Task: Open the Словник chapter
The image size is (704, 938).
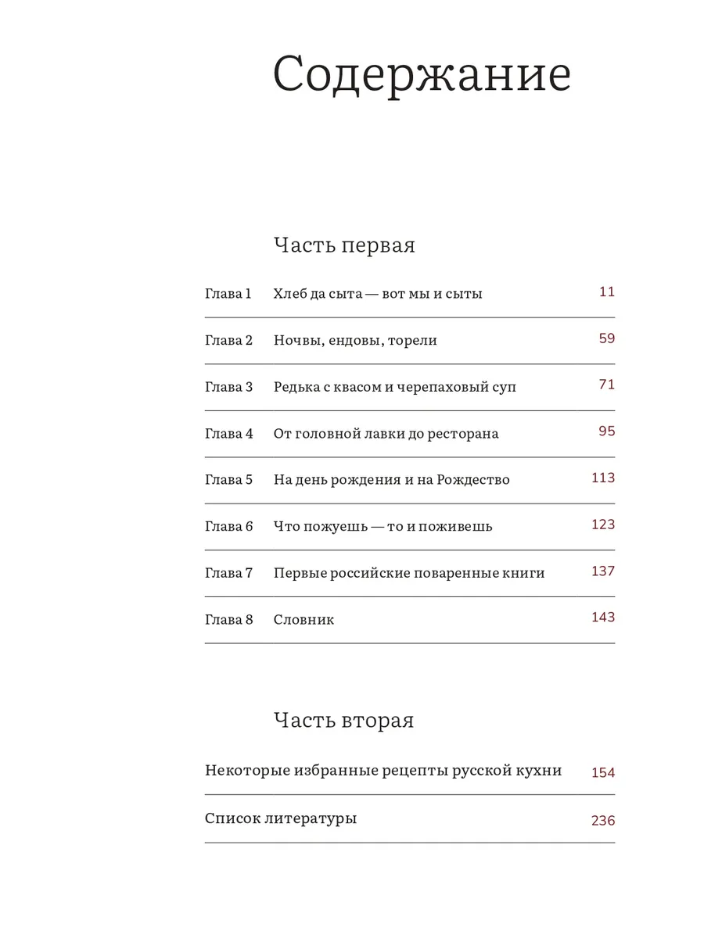Action: (304, 619)
